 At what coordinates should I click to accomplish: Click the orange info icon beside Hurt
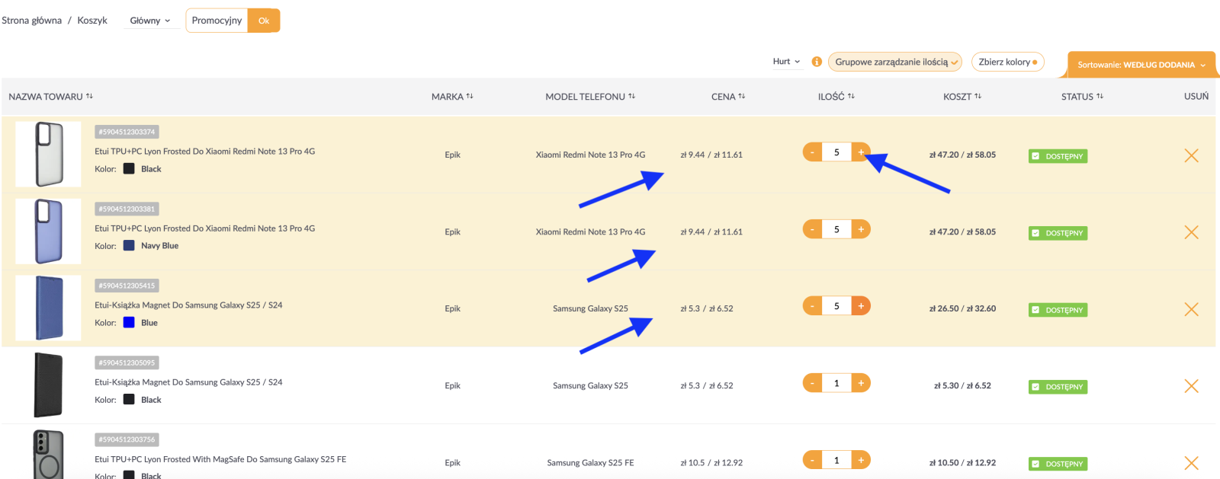click(817, 62)
